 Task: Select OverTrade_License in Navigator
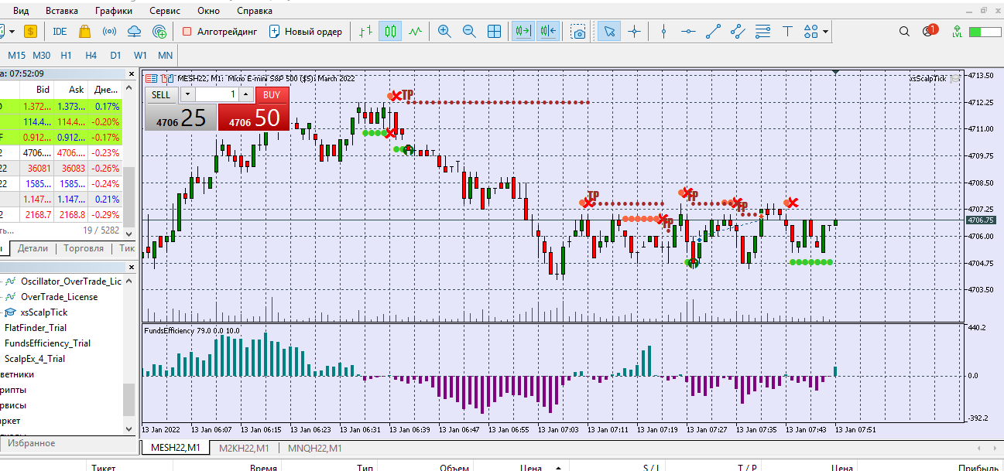pyautogui.click(x=59, y=297)
